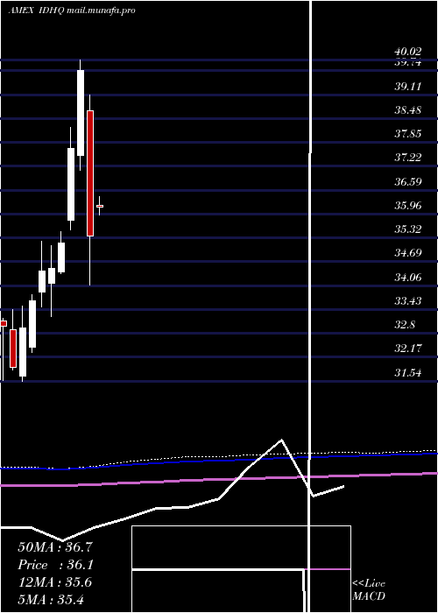Click the 38.48 price axis label
The height and width of the screenshot is (613, 438).
pos(408,110)
